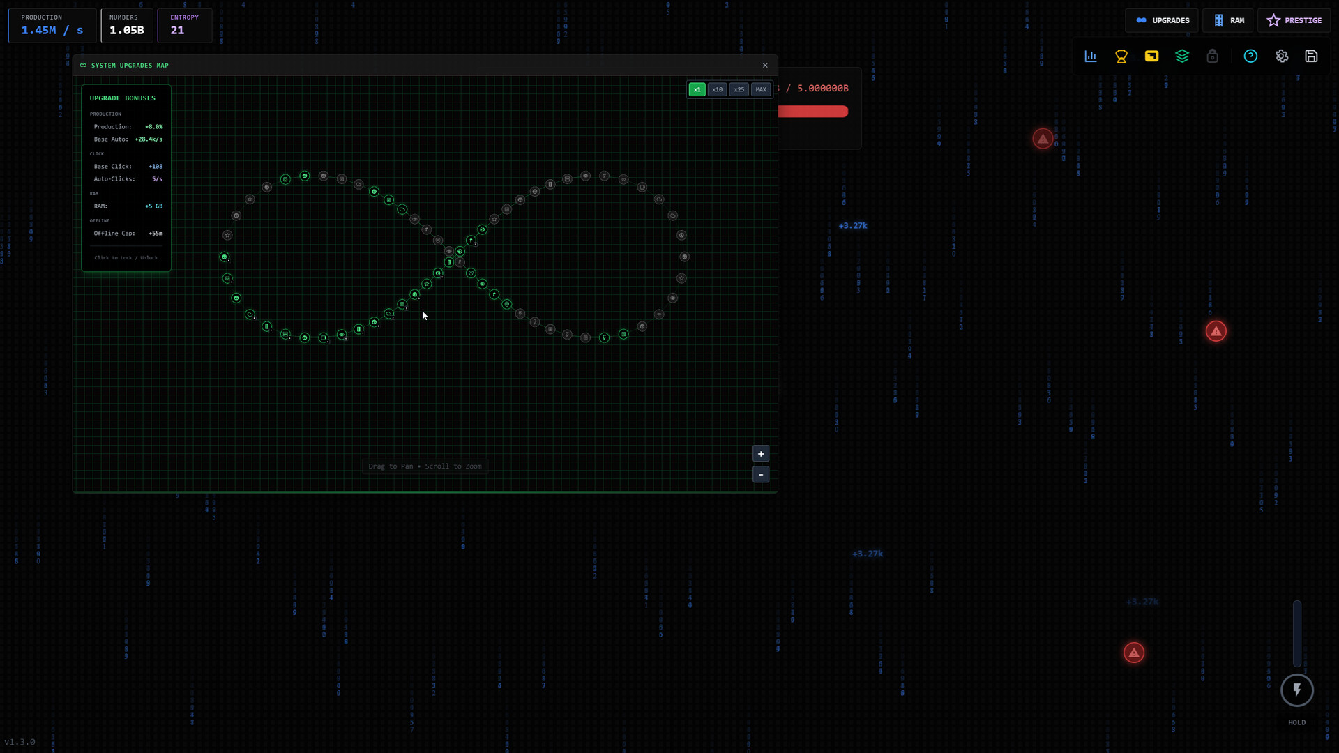Image resolution: width=1339 pixels, height=753 pixels.
Task: Zoom out using the minus button
Action: point(761,474)
